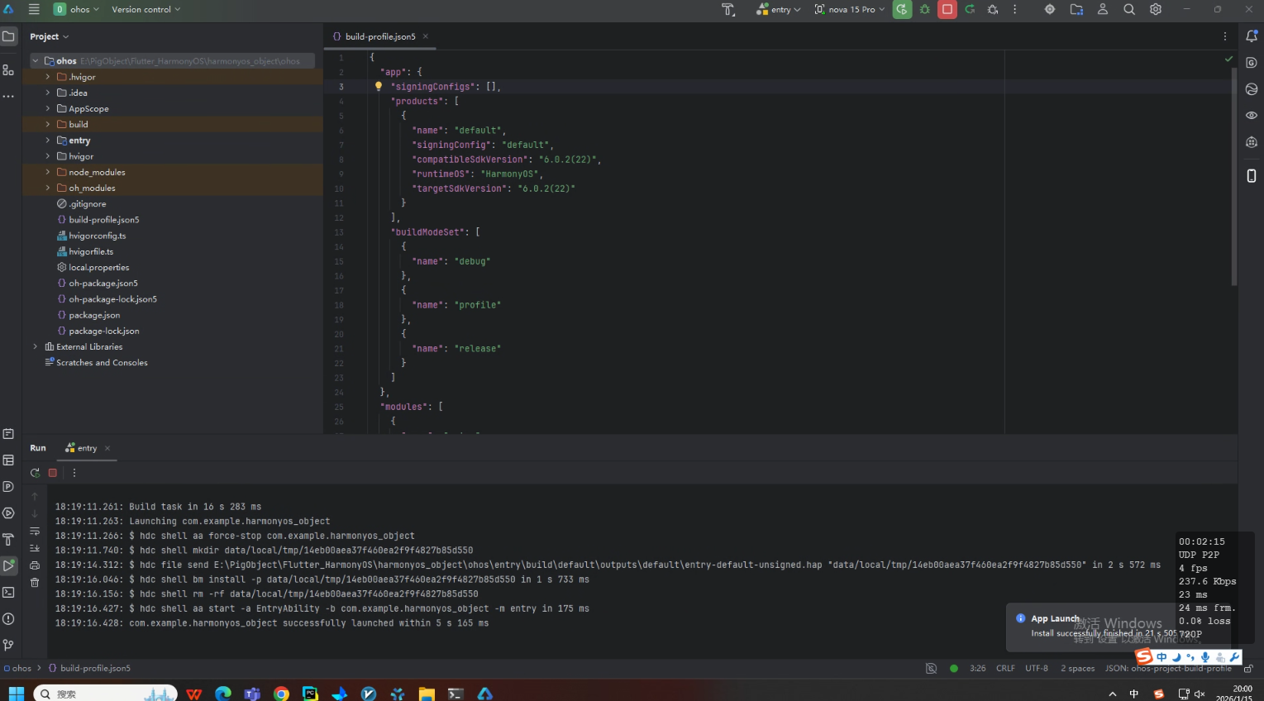Click JSON schema ohos-project-build-profile widget
Image resolution: width=1264 pixels, height=701 pixels.
tap(1168, 669)
